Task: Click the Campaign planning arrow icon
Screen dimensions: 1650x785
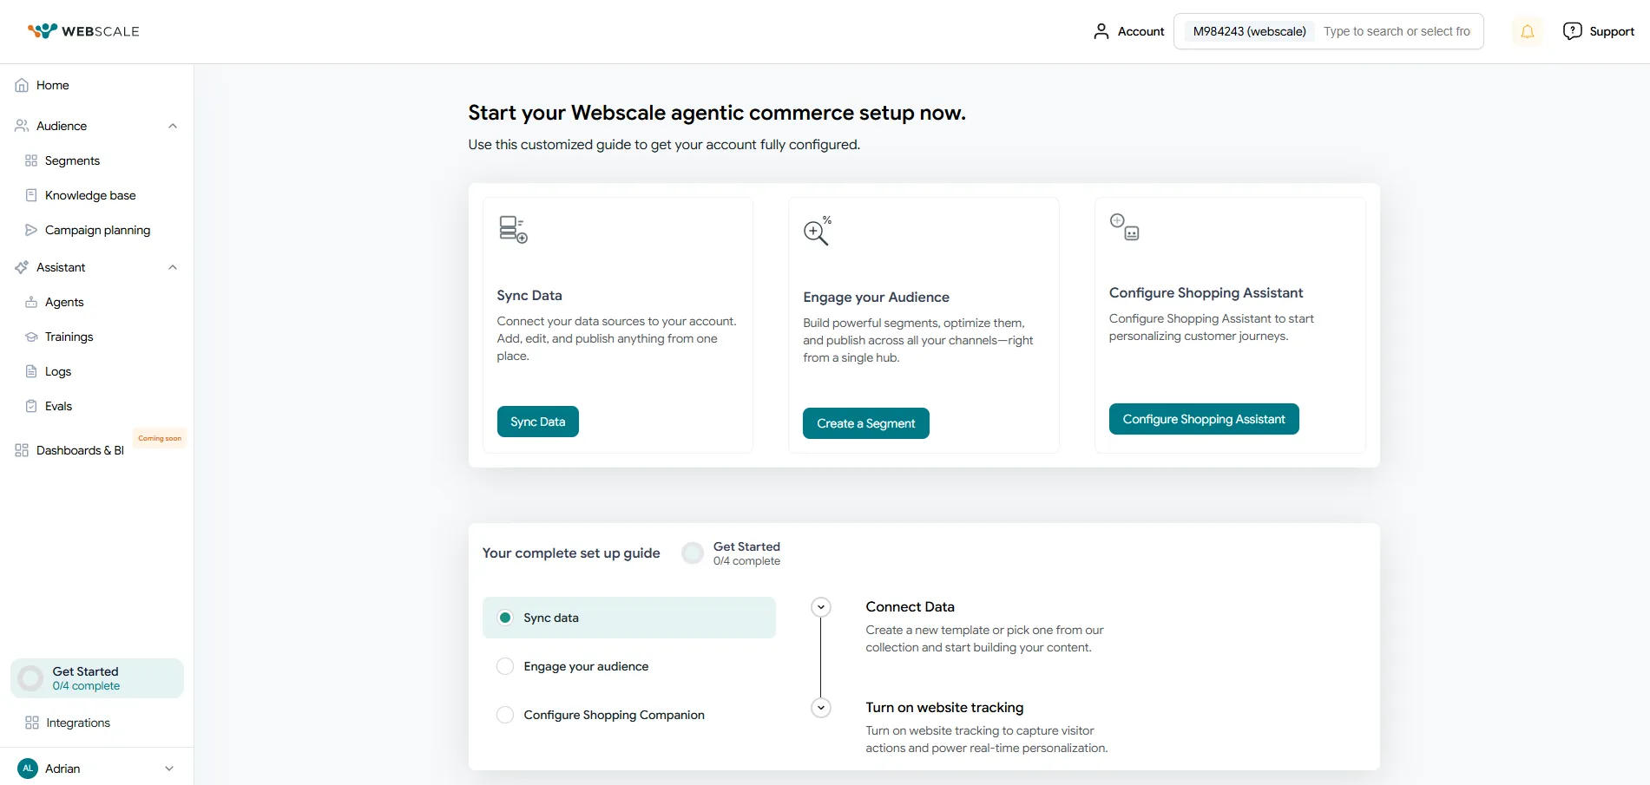Action: [x=31, y=230]
